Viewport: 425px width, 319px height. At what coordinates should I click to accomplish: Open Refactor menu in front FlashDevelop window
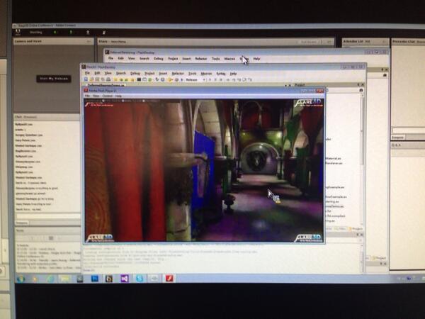178,74
